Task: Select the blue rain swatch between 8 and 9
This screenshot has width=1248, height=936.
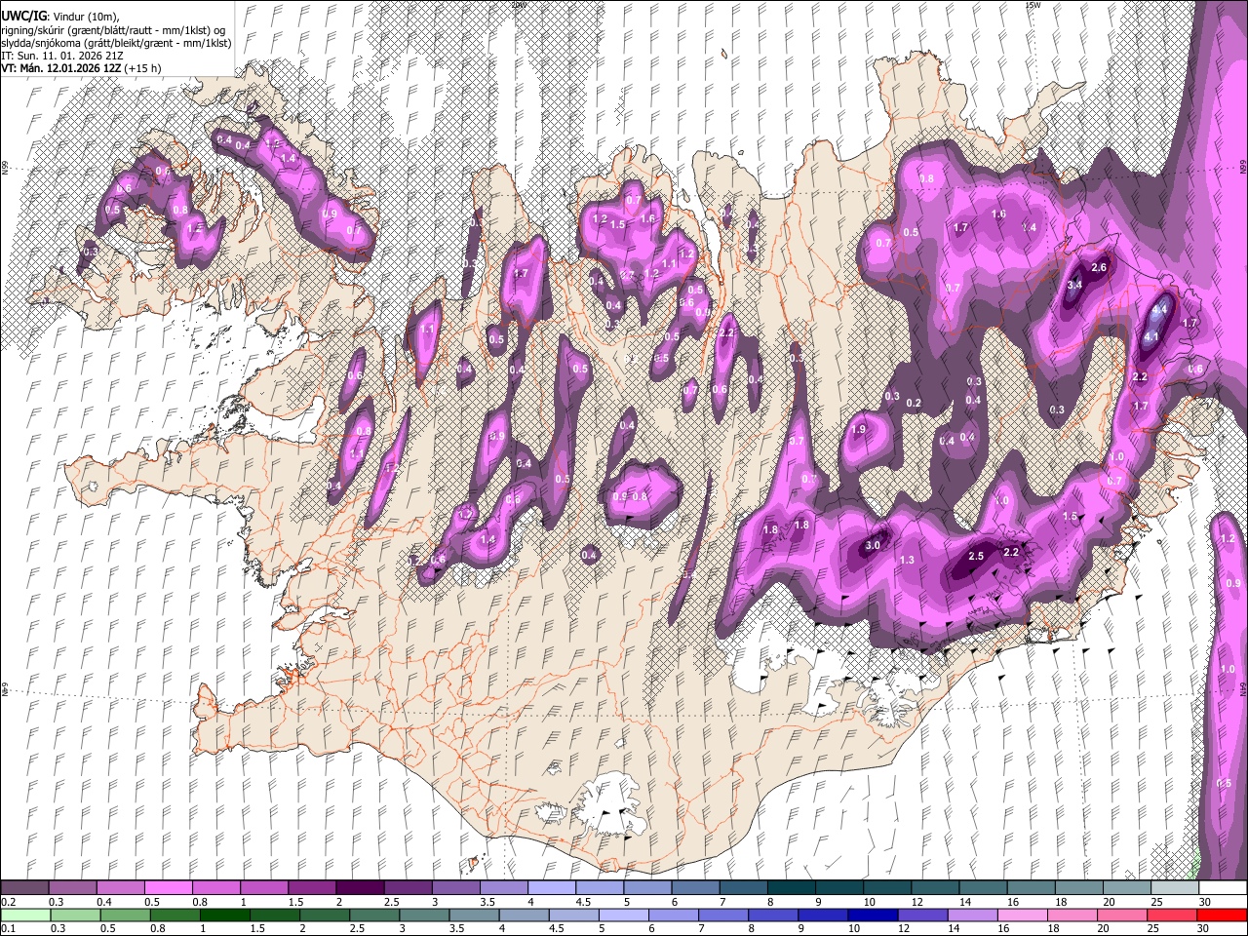Action: tap(772, 915)
